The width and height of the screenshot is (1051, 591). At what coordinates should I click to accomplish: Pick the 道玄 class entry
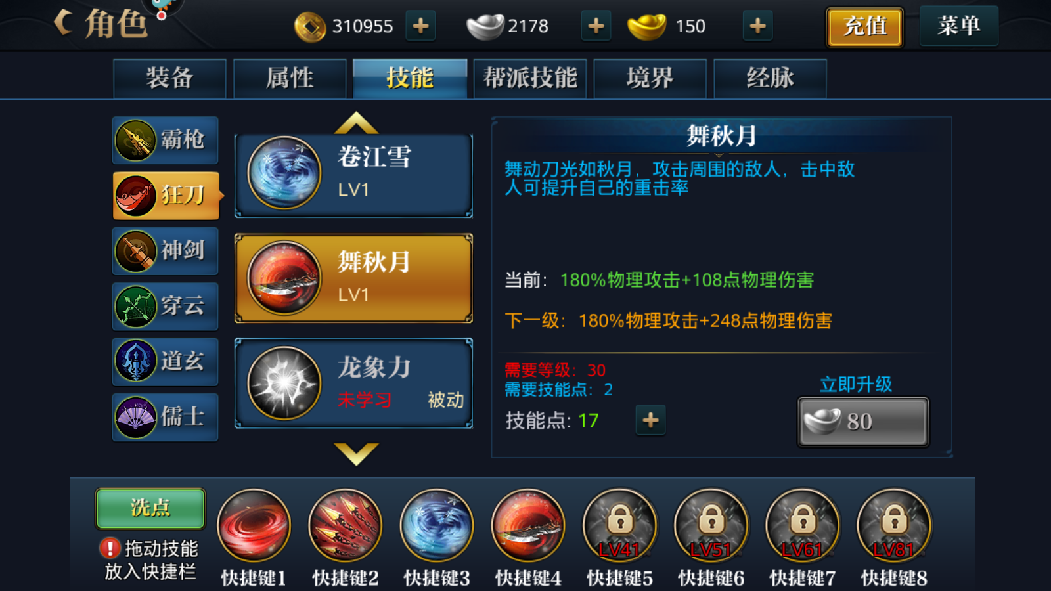click(x=165, y=361)
